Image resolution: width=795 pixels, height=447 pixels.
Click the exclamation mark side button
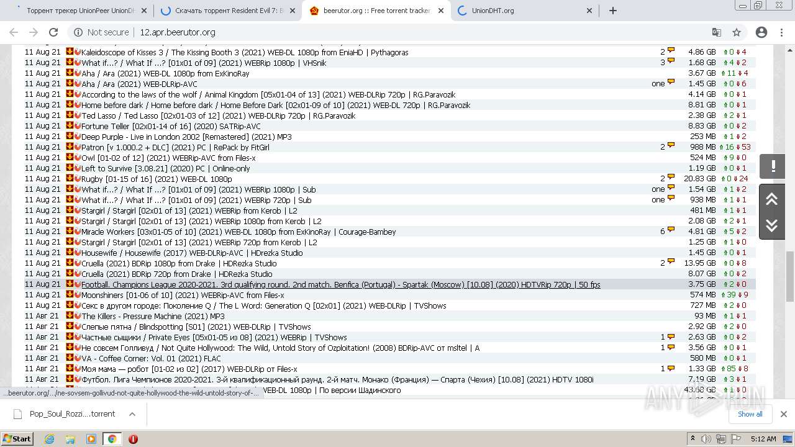click(x=772, y=166)
